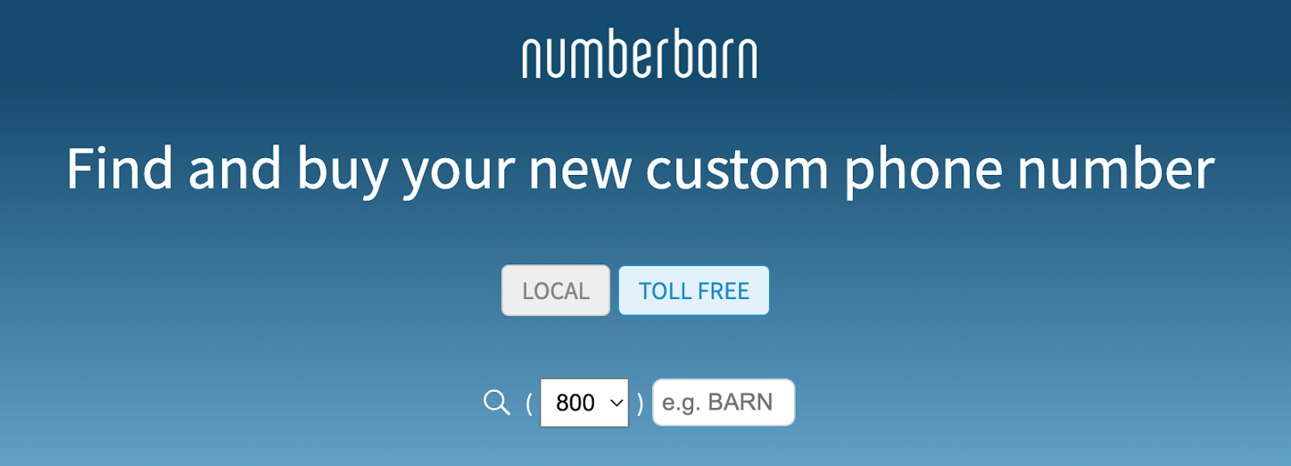Click inside the vanity word input box
The image size is (1291, 466).
coord(724,402)
